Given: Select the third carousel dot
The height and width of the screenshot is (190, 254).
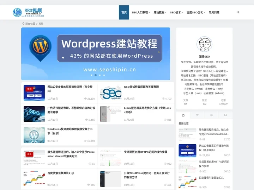Looking at the screenshot, I should coord(100,75).
